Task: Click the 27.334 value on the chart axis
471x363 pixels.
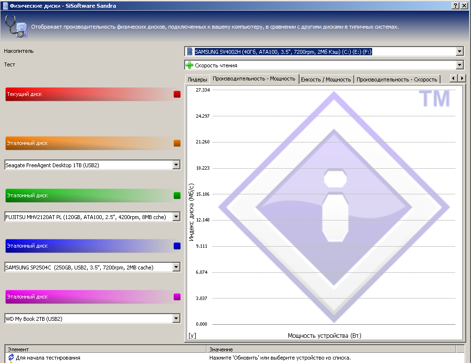Action: 203,90
